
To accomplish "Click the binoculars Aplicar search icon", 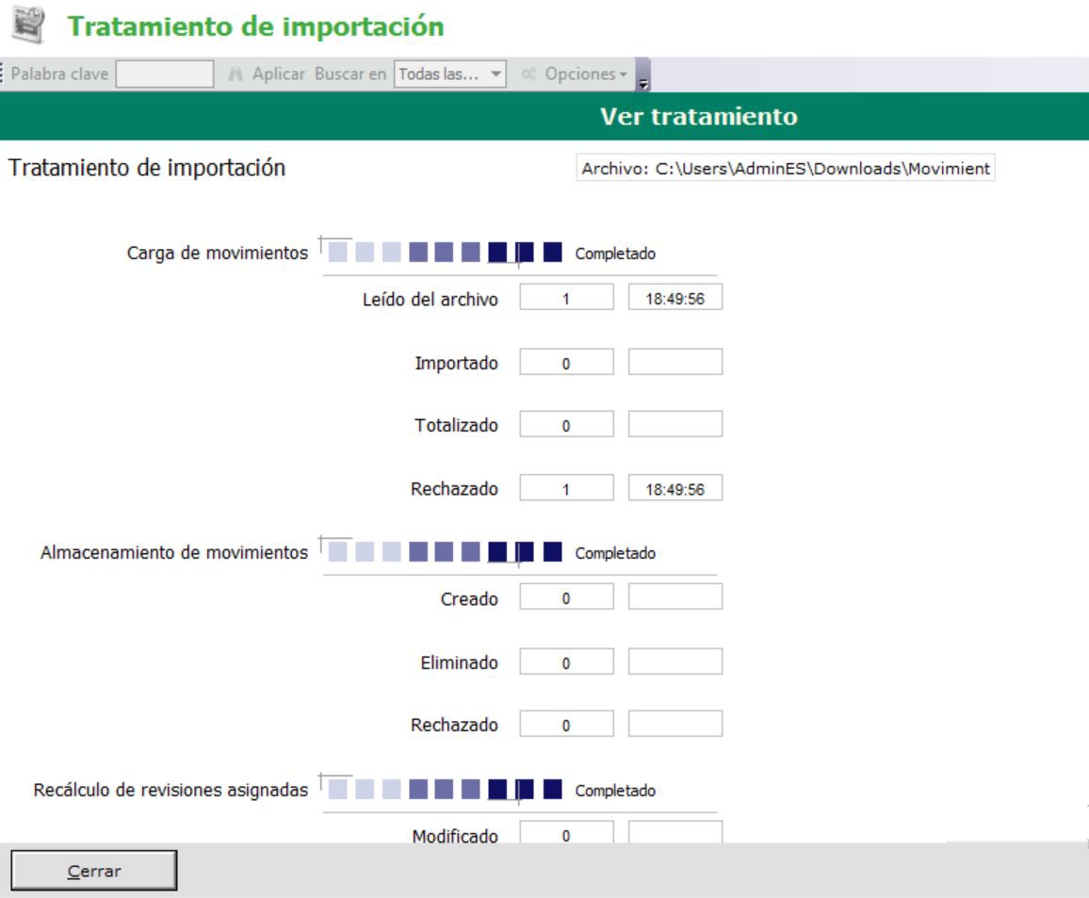I will [236, 74].
